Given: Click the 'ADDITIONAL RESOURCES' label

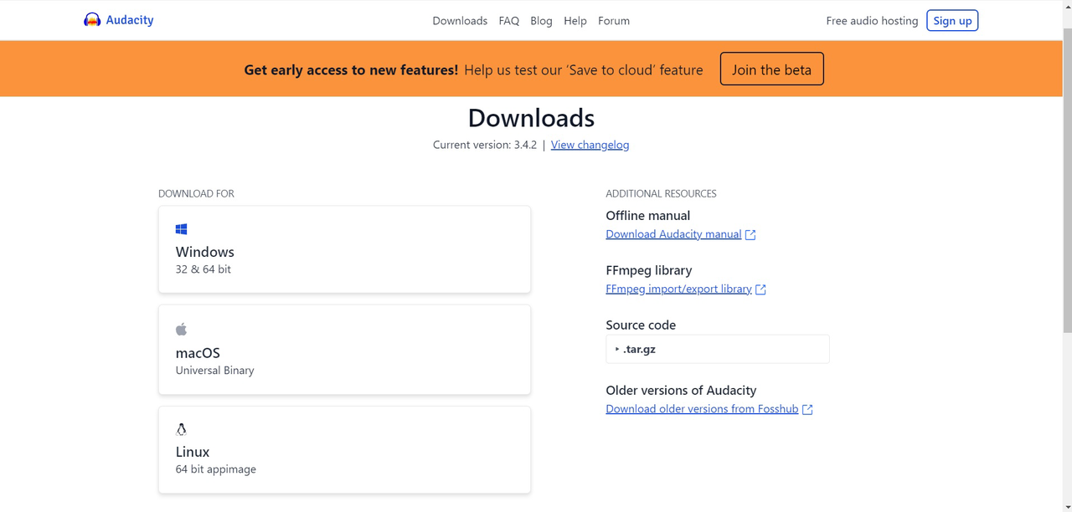Looking at the screenshot, I should [661, 193].
